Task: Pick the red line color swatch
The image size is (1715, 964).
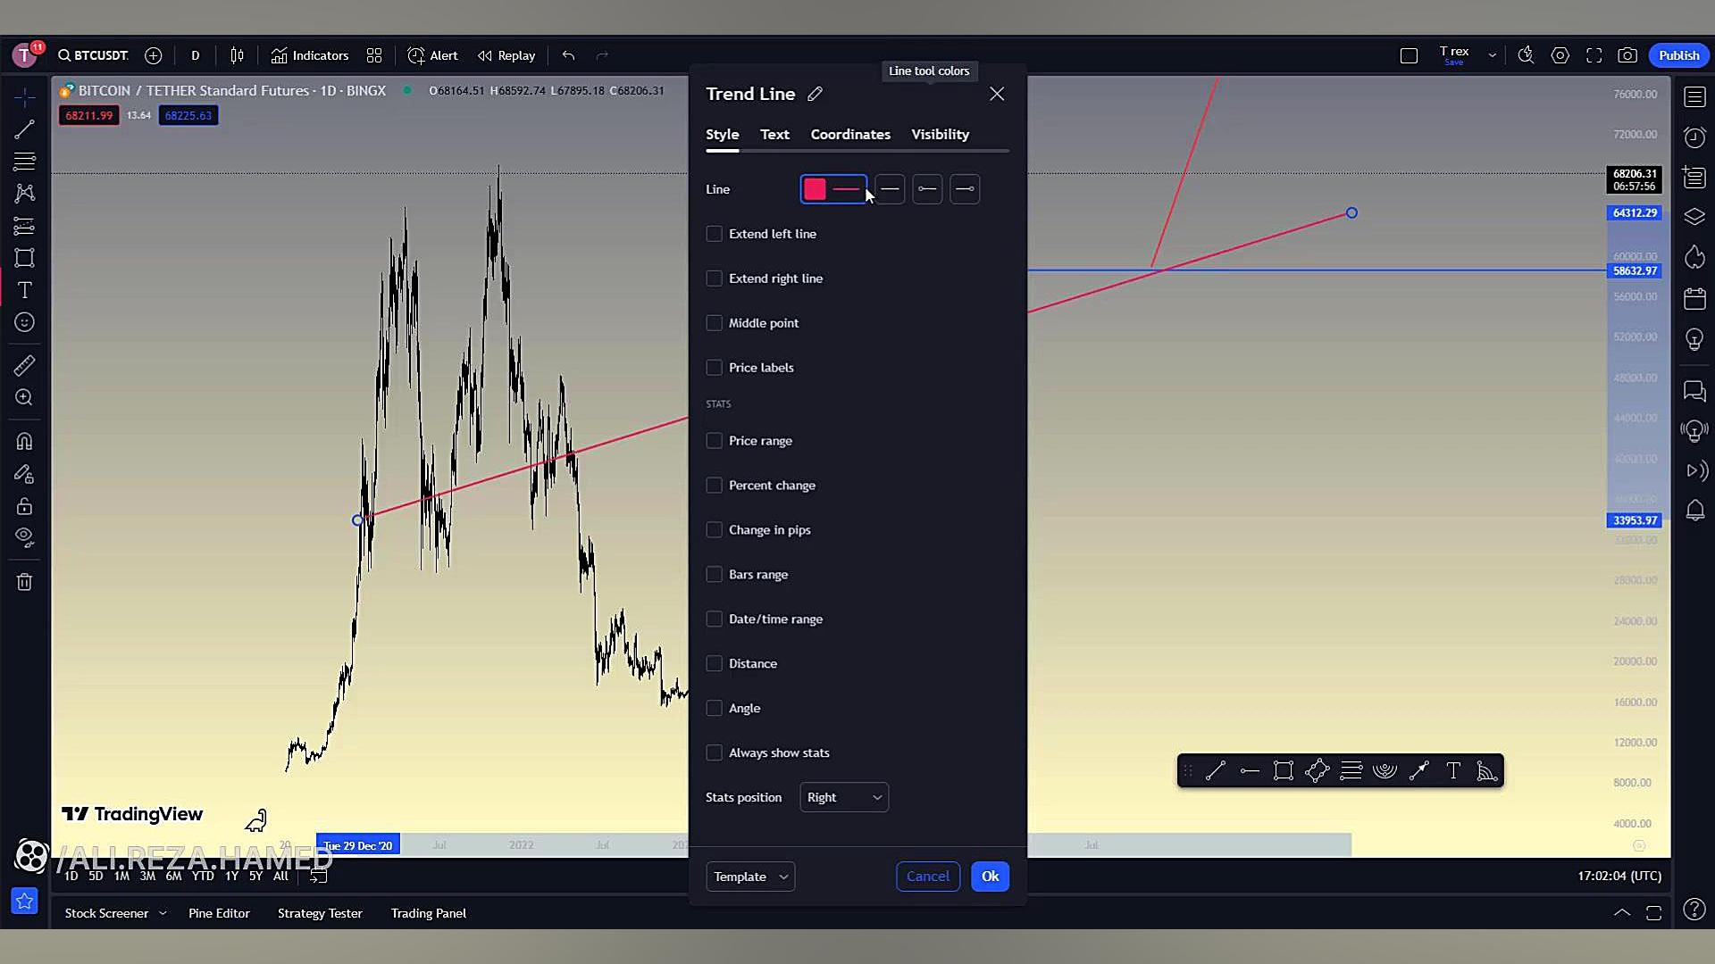Action: [815, 189]
